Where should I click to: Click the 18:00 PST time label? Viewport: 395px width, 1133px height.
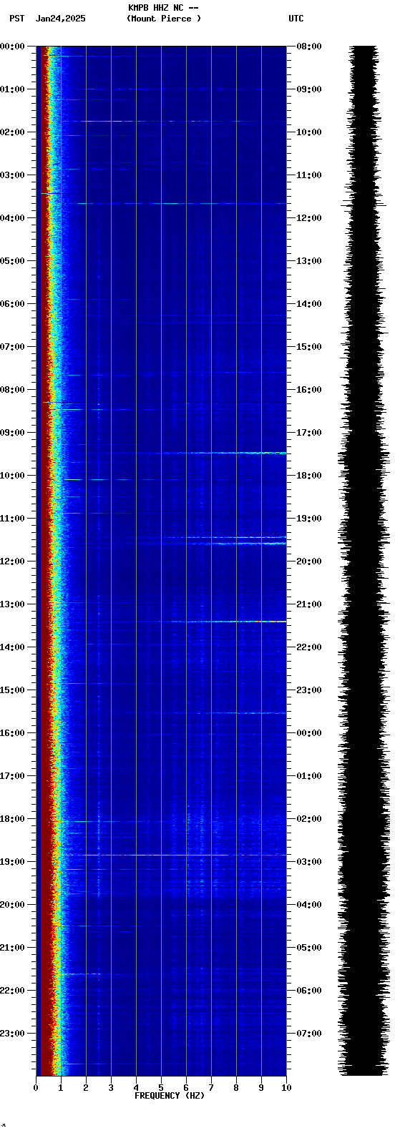pos(12,819)
